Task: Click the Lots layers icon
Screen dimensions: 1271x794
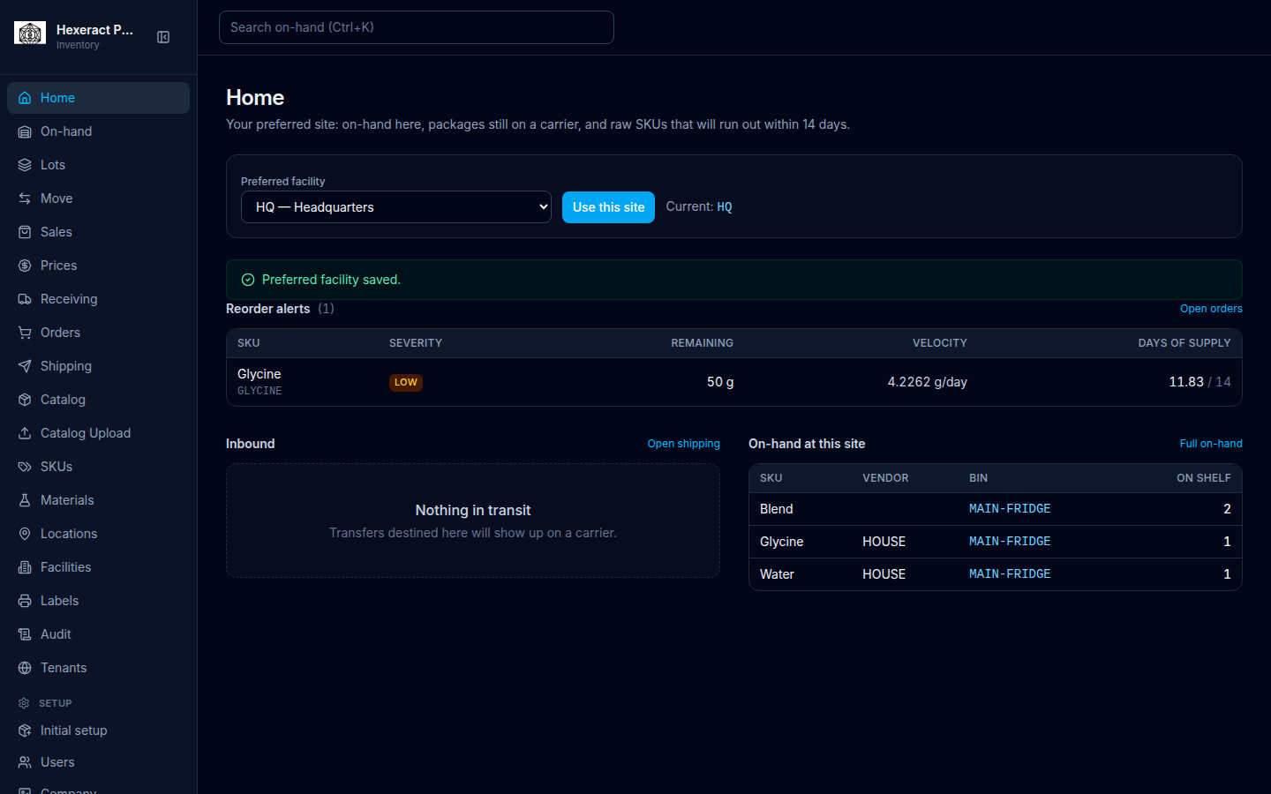Action: point(25,165)
